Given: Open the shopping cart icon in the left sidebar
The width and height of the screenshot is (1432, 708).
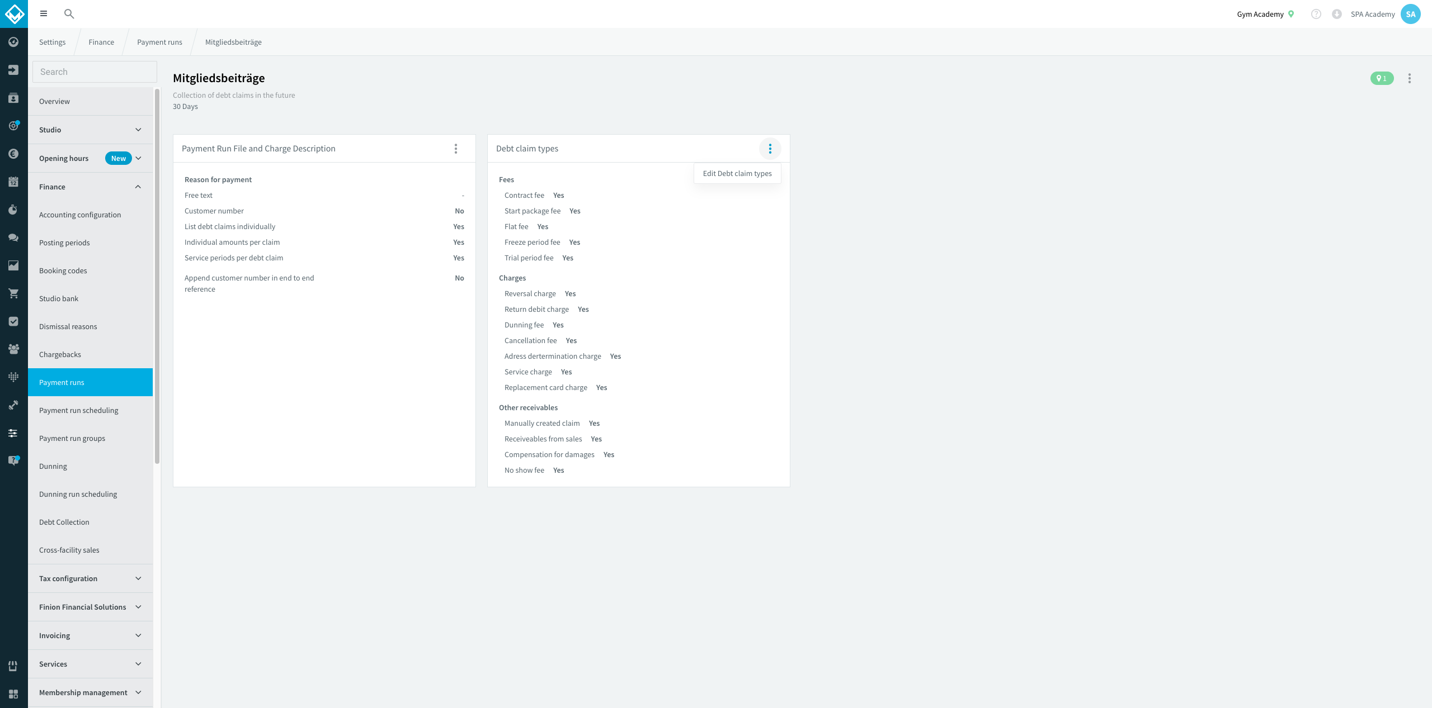Looking at the screenshot, I should tap(13, 293).
